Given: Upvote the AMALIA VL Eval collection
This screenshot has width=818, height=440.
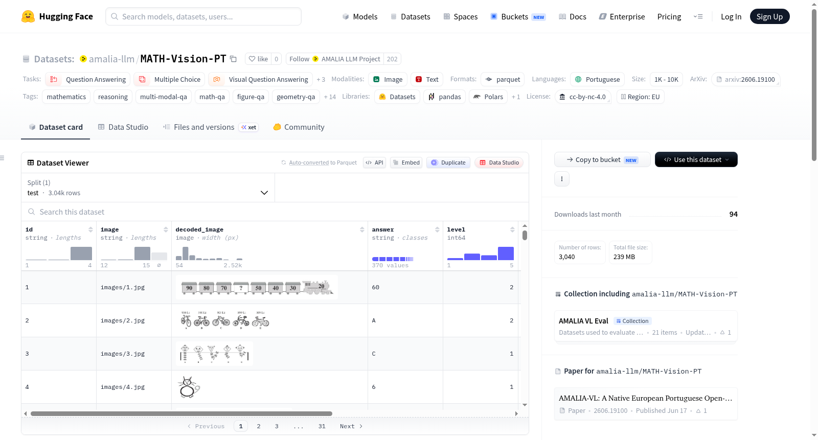Looking at the screenshot, I should coord(725,333).
